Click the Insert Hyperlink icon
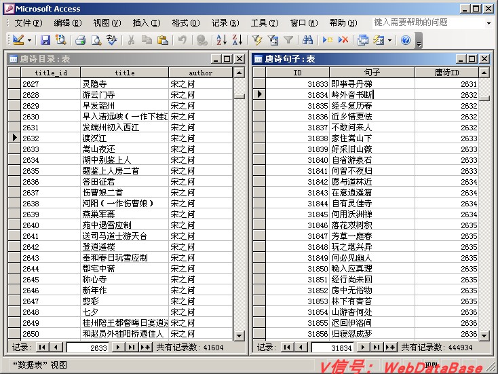This screenshot has height=374, width=498. tap(202, 40)
